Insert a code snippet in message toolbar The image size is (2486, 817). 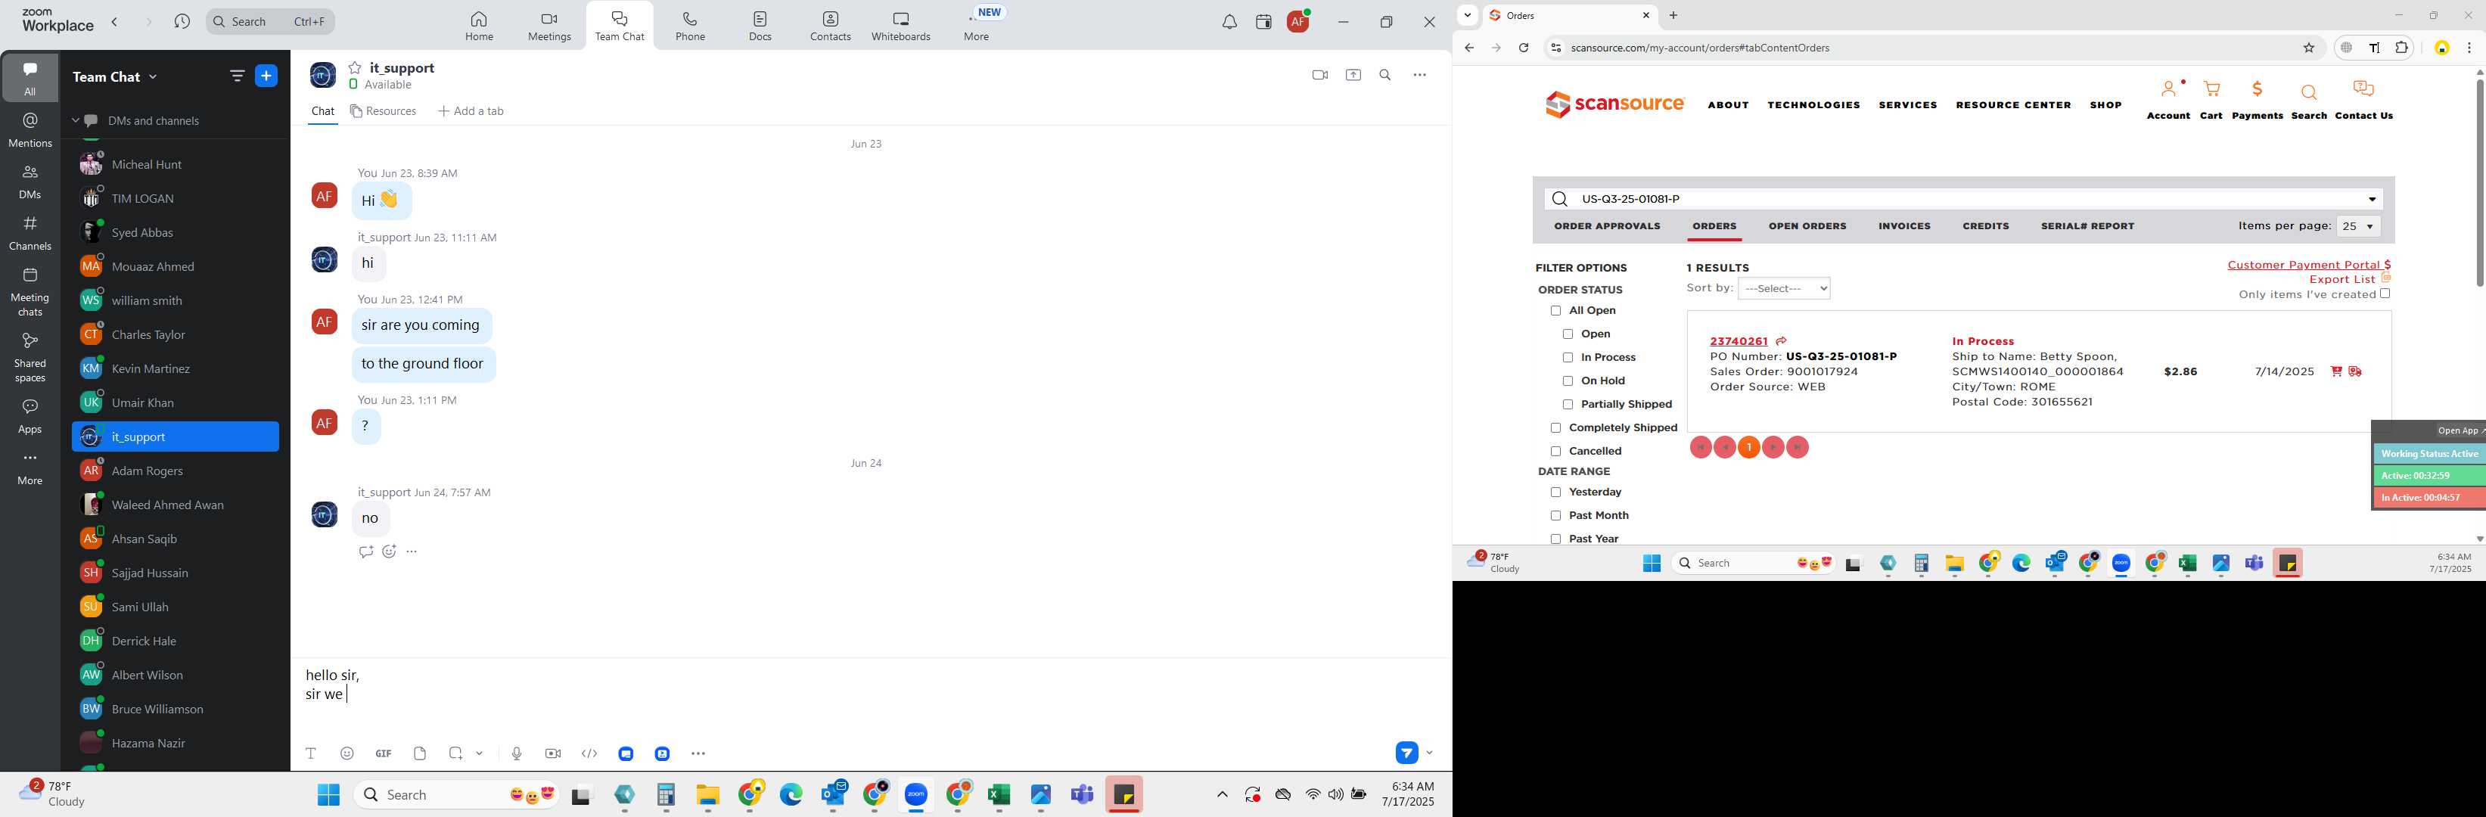(x=589, y=753)
